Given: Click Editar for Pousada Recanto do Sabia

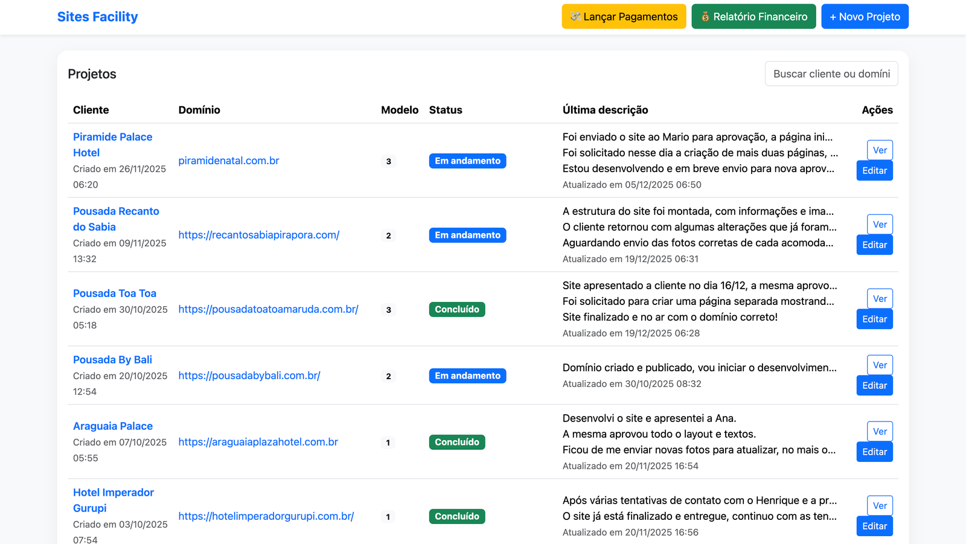Looking at the screenshot, I should 874,245.
